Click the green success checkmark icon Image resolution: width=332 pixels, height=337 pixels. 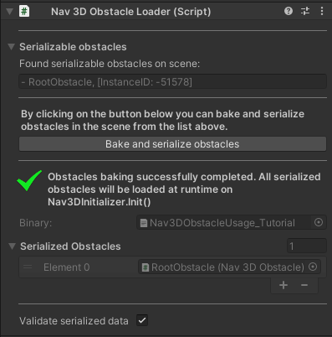(x=29, y=180)
